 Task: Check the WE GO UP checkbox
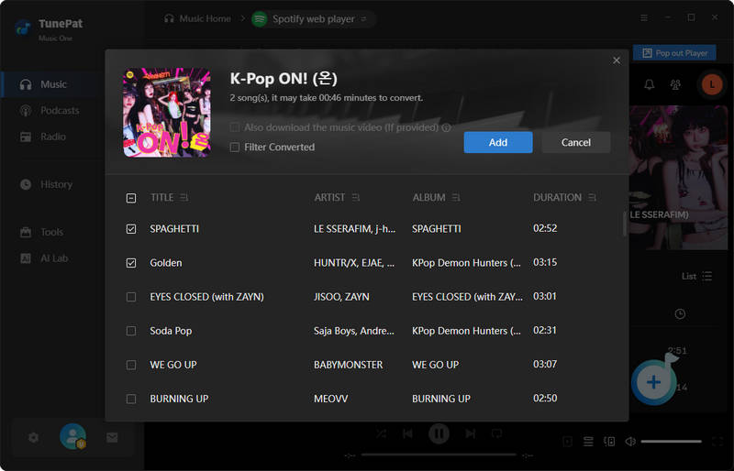(x=131, y=365)
